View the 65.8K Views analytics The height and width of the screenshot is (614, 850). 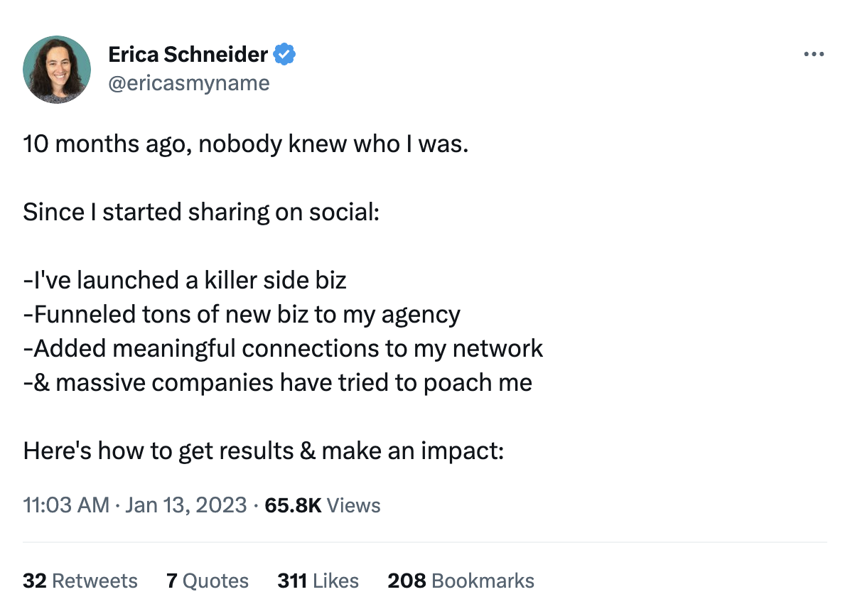tap(322, 505)
